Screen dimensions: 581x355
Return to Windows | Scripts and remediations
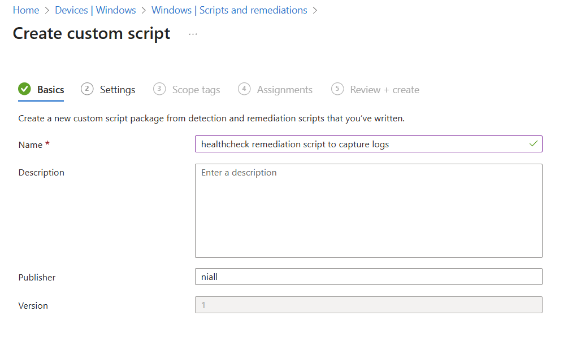coord(229,10)
